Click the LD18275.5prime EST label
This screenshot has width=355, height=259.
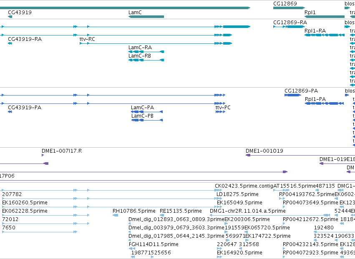(237, 194)
